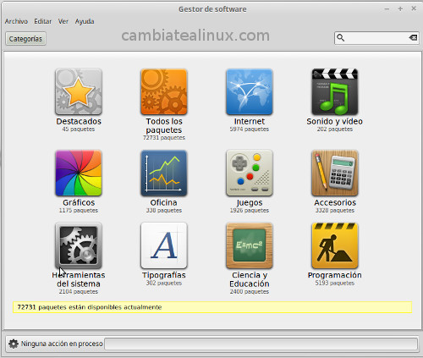Click the '45 paquetes' count text
Viewport: 423px width, 358px height.
click(x=79, y=129)
